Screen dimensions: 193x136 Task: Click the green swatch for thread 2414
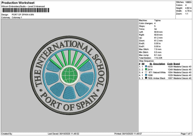[x=146, y=69]
